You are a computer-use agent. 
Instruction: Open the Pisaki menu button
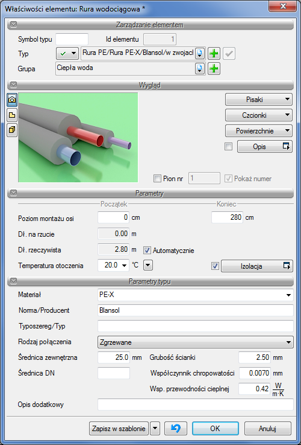pyautogui.click(x=259, y=100)
